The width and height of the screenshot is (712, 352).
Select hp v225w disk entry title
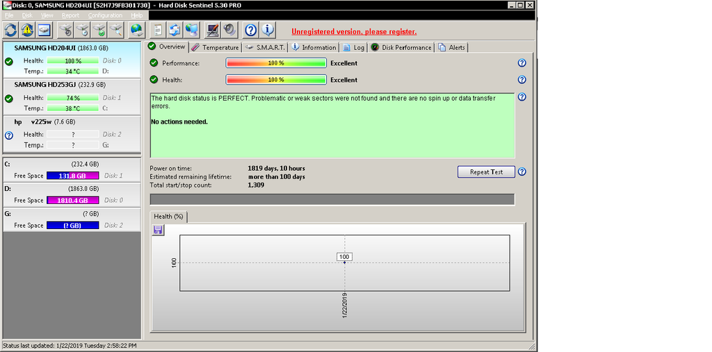tap(44, 122)
